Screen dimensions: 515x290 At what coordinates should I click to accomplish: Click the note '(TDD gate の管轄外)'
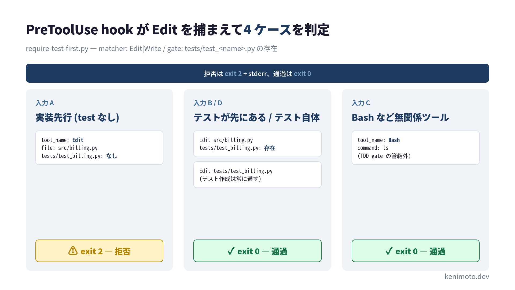click(384, 156)
